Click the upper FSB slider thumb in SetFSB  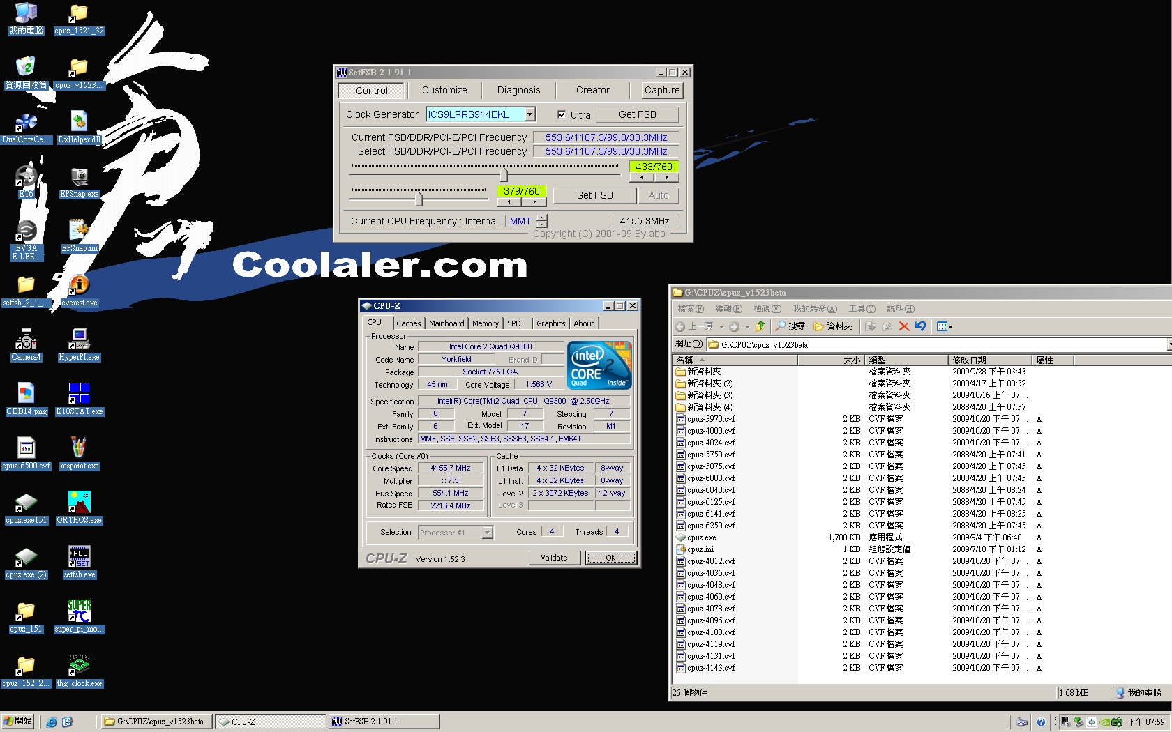click(504, 174)
